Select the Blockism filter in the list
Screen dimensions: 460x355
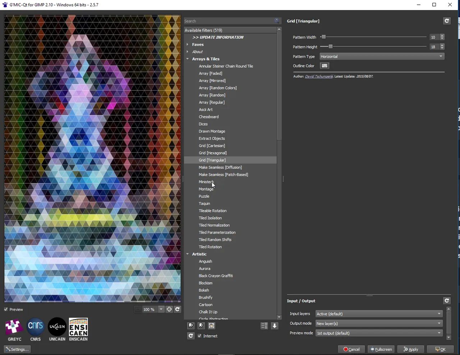pyautogui.click(x=206, y=283)
